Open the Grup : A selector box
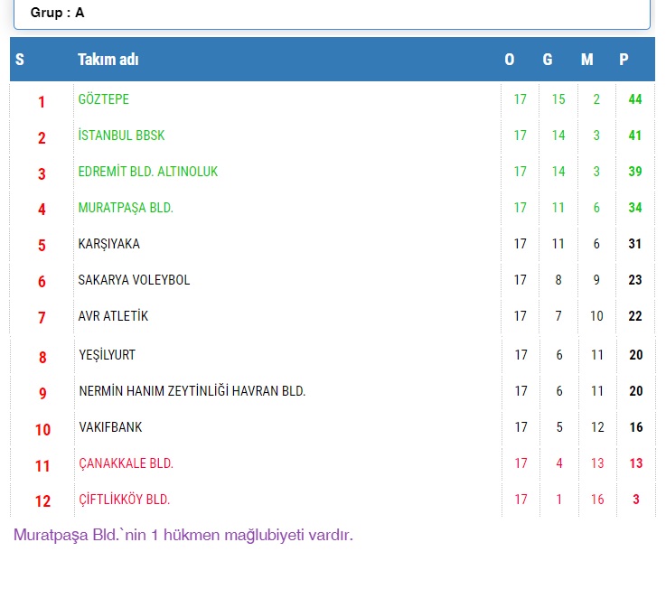This screenshot has width=666, height=589. [x=331, y=14]
